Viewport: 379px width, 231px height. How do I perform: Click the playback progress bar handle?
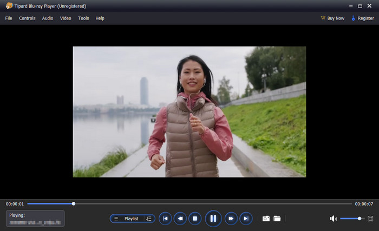click(74, 204)
